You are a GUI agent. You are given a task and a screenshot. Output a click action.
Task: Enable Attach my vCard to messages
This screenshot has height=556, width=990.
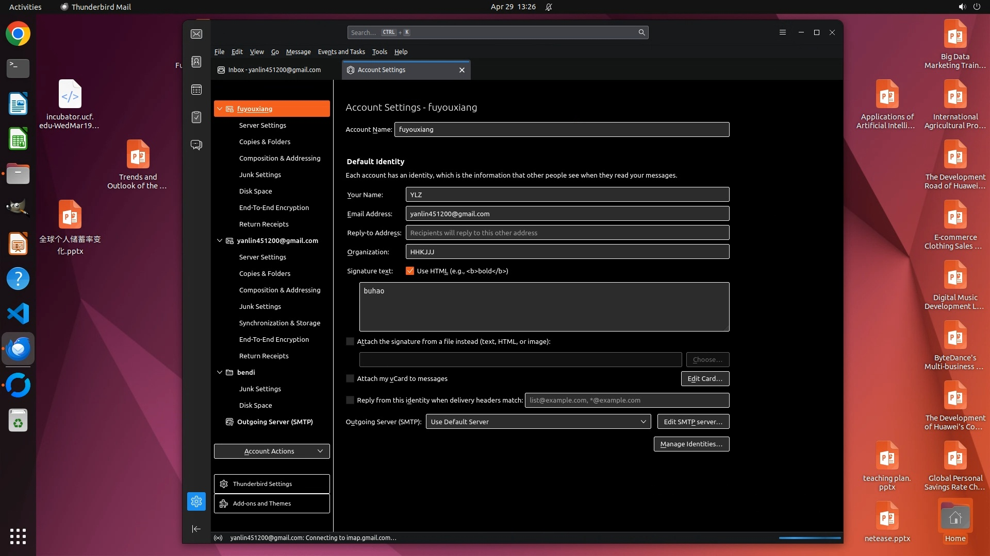pos(350,378)
